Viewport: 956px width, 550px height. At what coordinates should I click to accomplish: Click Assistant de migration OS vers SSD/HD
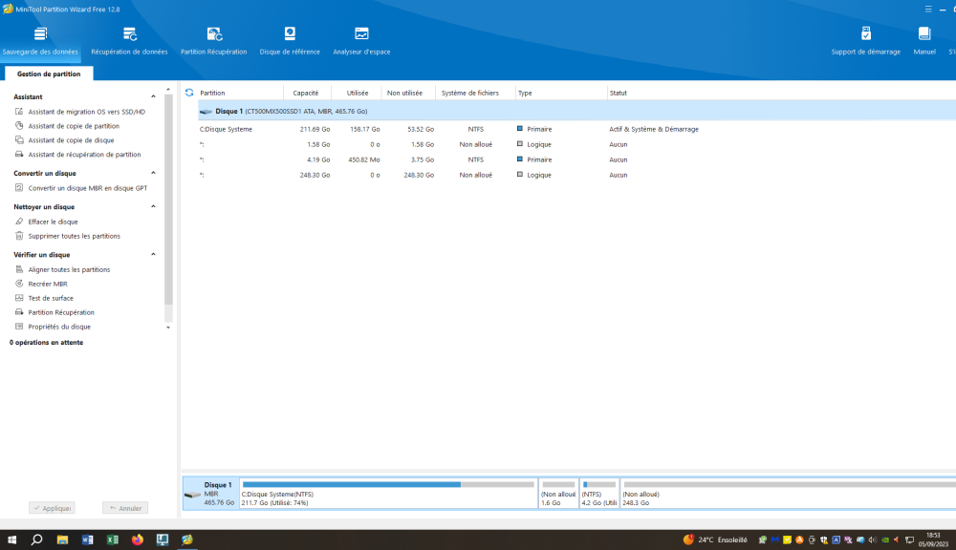click(86, 112)
